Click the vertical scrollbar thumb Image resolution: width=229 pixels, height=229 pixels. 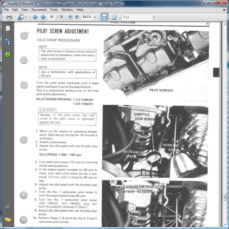point(224,197)
